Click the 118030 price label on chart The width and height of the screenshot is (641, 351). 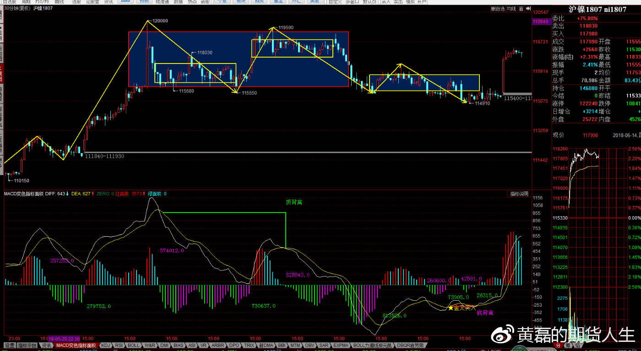[x=205, y=53]
